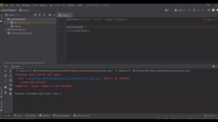
Task: Click error count indicator in editor
Action: tap(205, 20)
